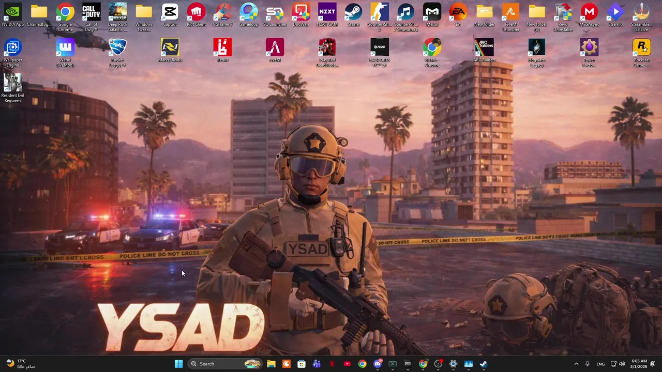The height and width of the screenshot is (372, 662).
Task: Select the Marvel Rivals desktop icon
Action: point(170,50)
